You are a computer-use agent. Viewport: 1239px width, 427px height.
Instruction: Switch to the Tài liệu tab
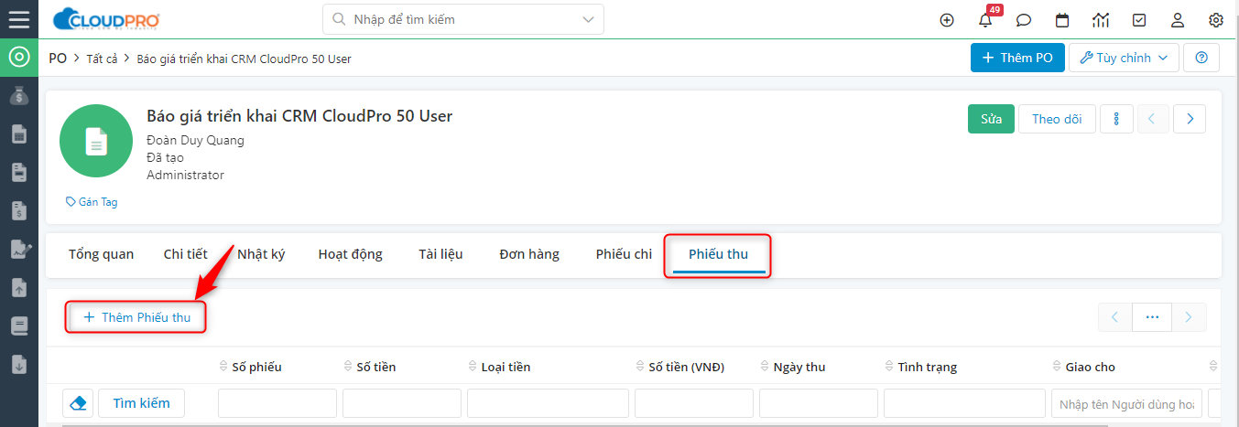click(x=440, y=254)
